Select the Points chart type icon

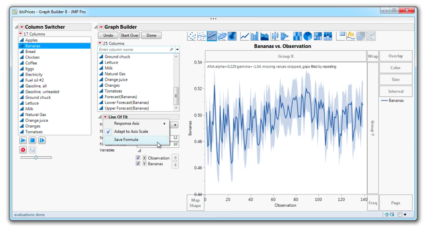[192, 36]
